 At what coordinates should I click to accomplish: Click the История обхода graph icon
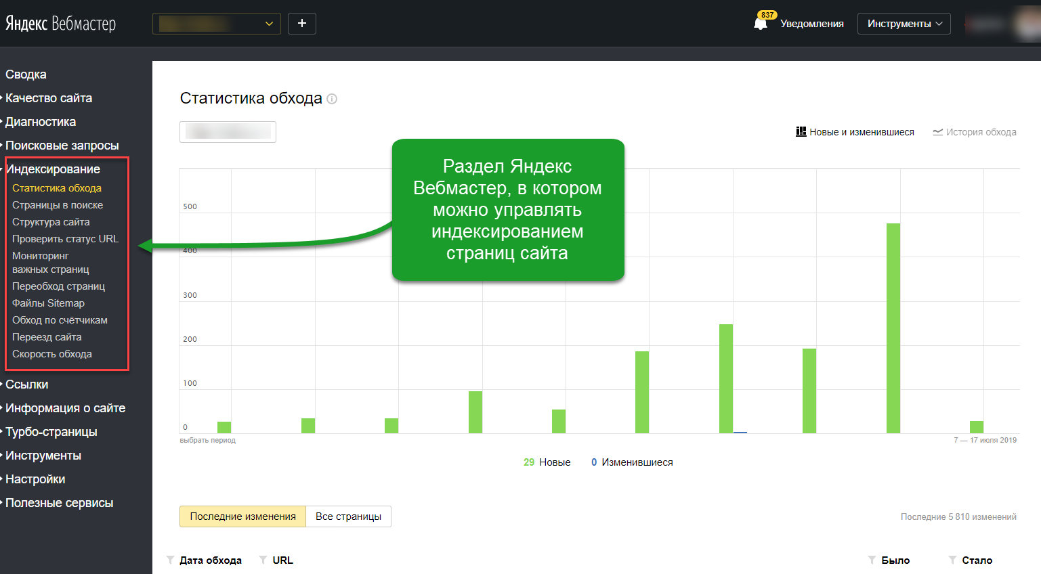(938, 132)
